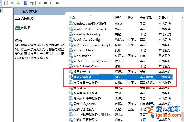Sort by the 启动类型 column header
The width and height of the screenshot is (184, 122).
tap(146, 18)
